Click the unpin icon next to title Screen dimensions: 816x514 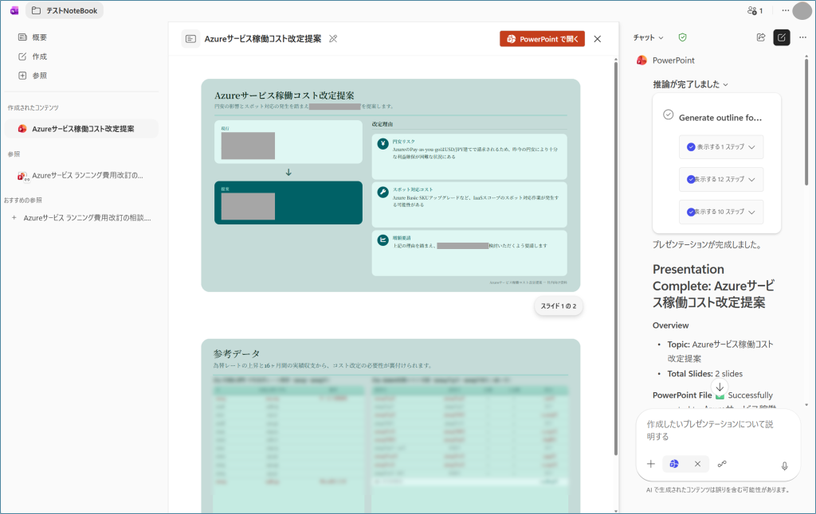point(333,39)
